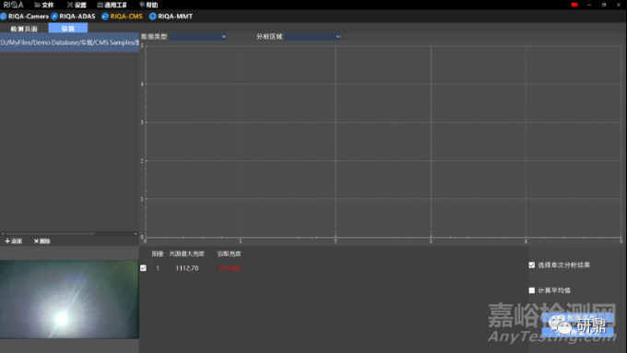
Task: Open the RIQA-Camera module icon
Action: click(4, 17)
